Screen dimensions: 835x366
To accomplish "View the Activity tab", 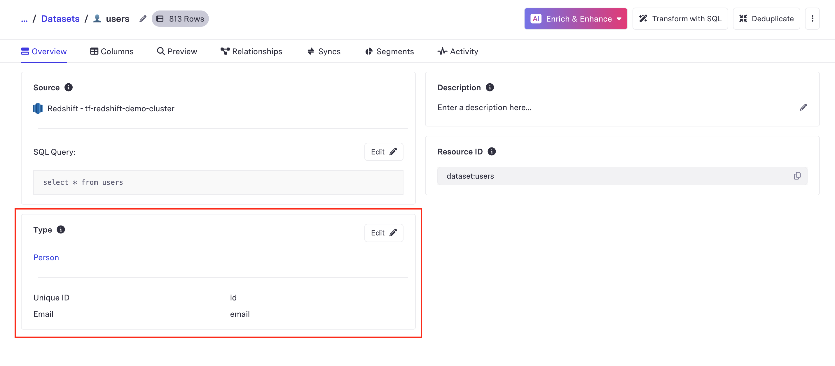I will click(457, 52).
